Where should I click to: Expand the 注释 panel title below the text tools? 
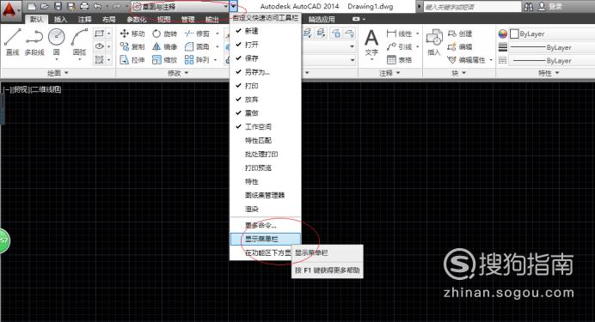[x=390, y=73]
